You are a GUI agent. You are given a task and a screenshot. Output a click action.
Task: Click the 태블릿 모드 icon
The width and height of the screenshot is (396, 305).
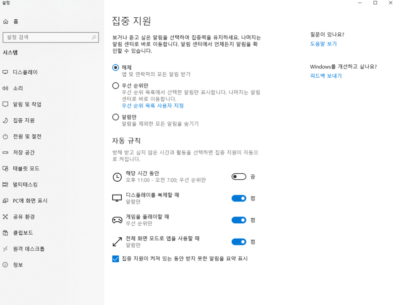(x=5, y=168)
